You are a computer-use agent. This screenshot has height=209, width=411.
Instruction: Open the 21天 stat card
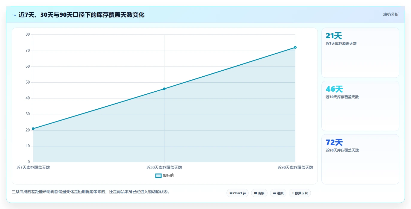coord(360,53)
